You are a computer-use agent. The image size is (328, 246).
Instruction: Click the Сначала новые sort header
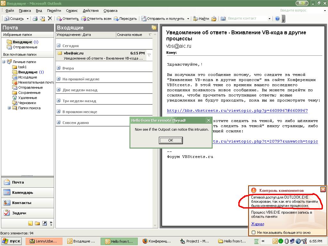click(x=134, y=35)
